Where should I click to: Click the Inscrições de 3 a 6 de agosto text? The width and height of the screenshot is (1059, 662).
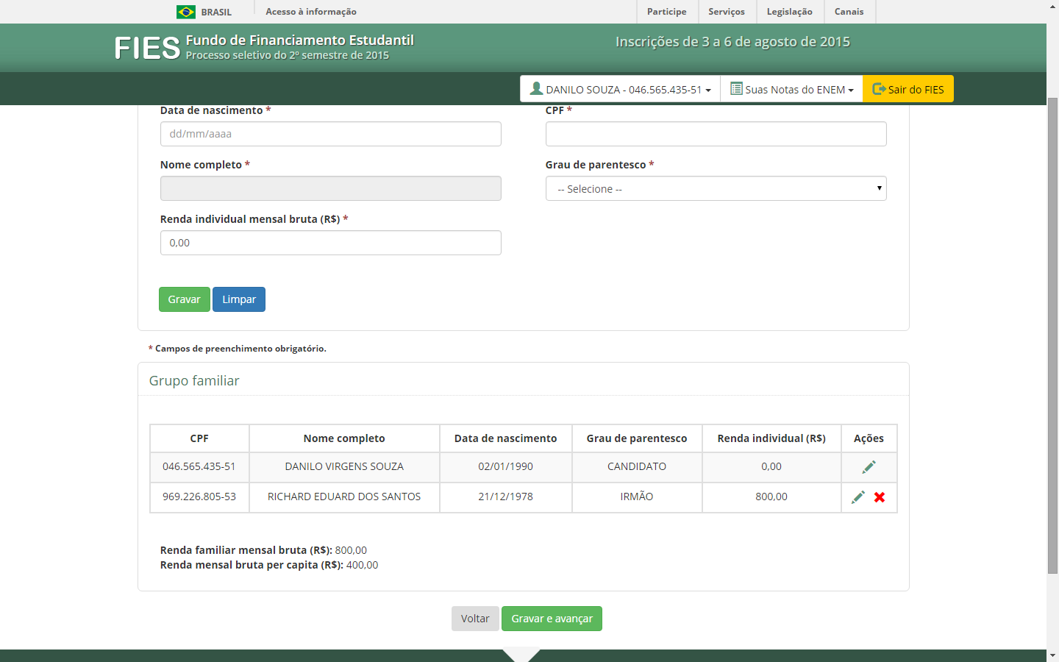pos(732,42)
